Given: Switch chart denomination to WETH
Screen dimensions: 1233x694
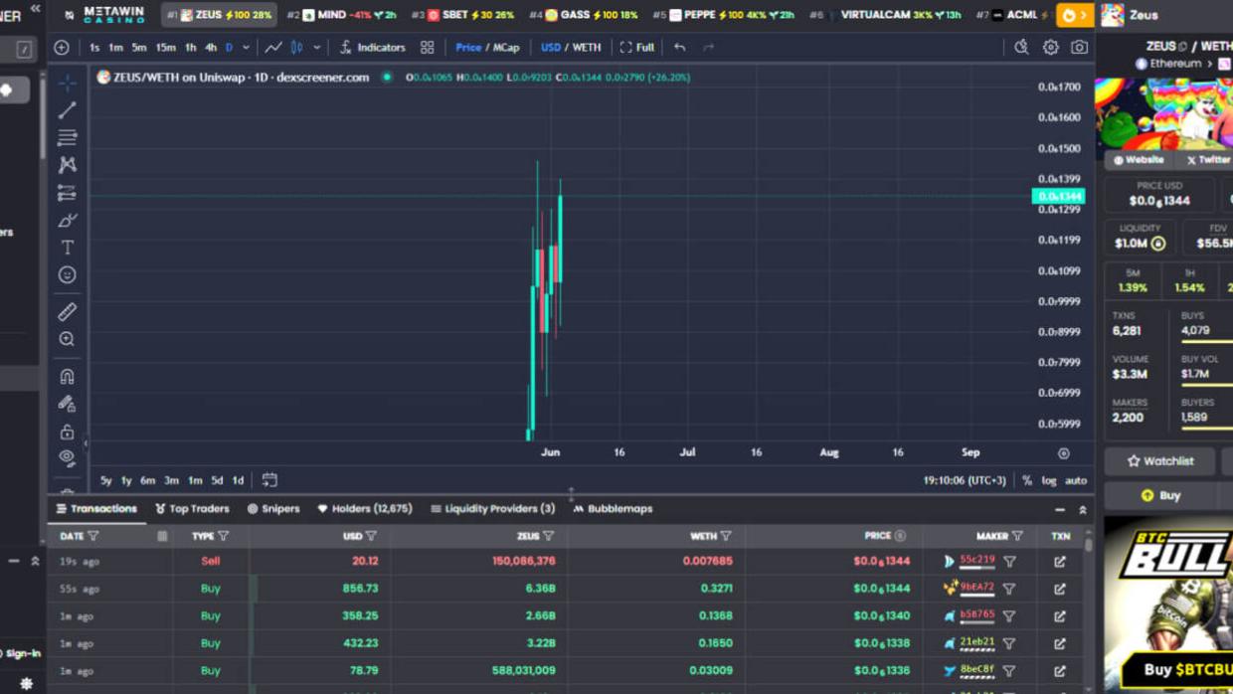Looking at the screenshot, I should pos(587,47).
